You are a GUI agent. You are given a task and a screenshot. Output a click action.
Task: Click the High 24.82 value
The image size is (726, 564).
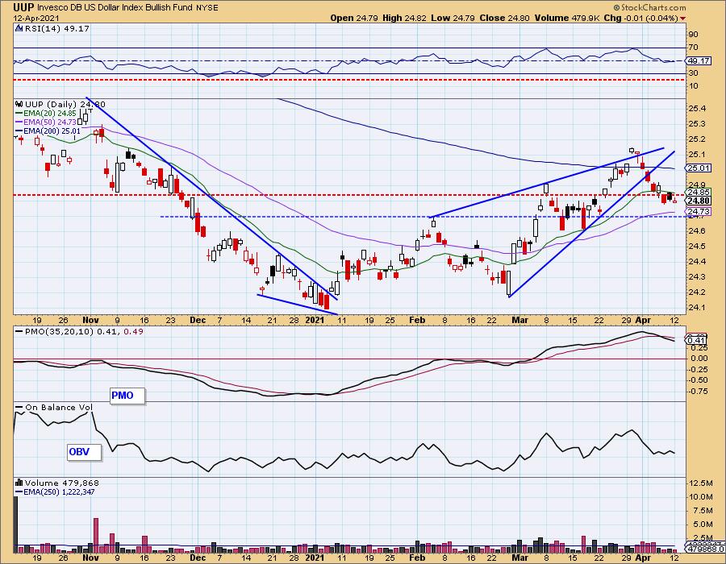click(404, 18)
